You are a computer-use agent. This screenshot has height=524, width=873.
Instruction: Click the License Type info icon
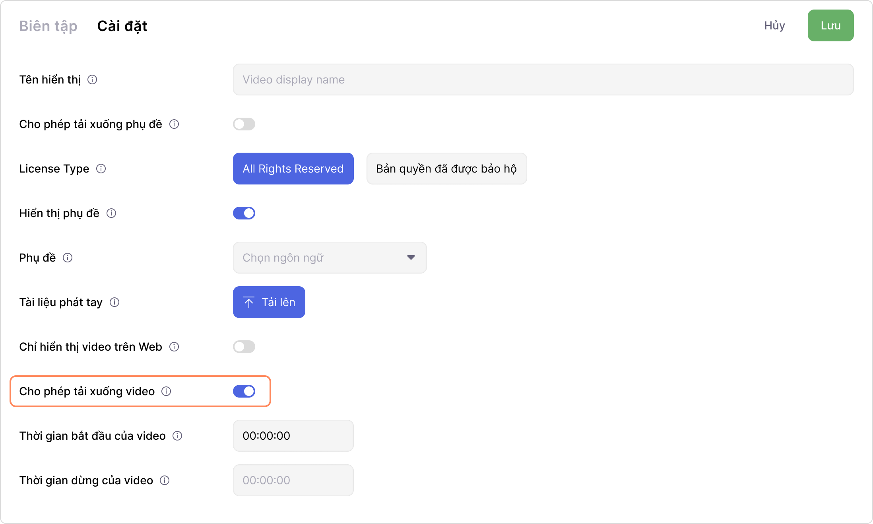click(x=101, y=169)
